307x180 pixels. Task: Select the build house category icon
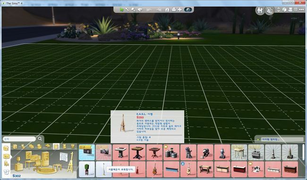click(6, 148)
